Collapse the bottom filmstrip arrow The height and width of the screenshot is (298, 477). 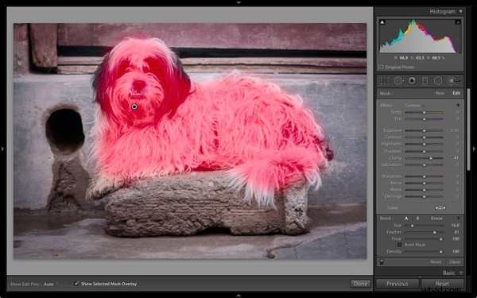pyautogui.click(x=238, y=296)
